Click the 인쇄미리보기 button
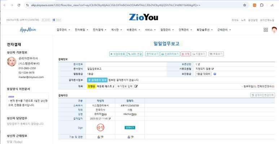Image resolution: width=279 pixels, height=144 pixels. [x=170, y=54]
